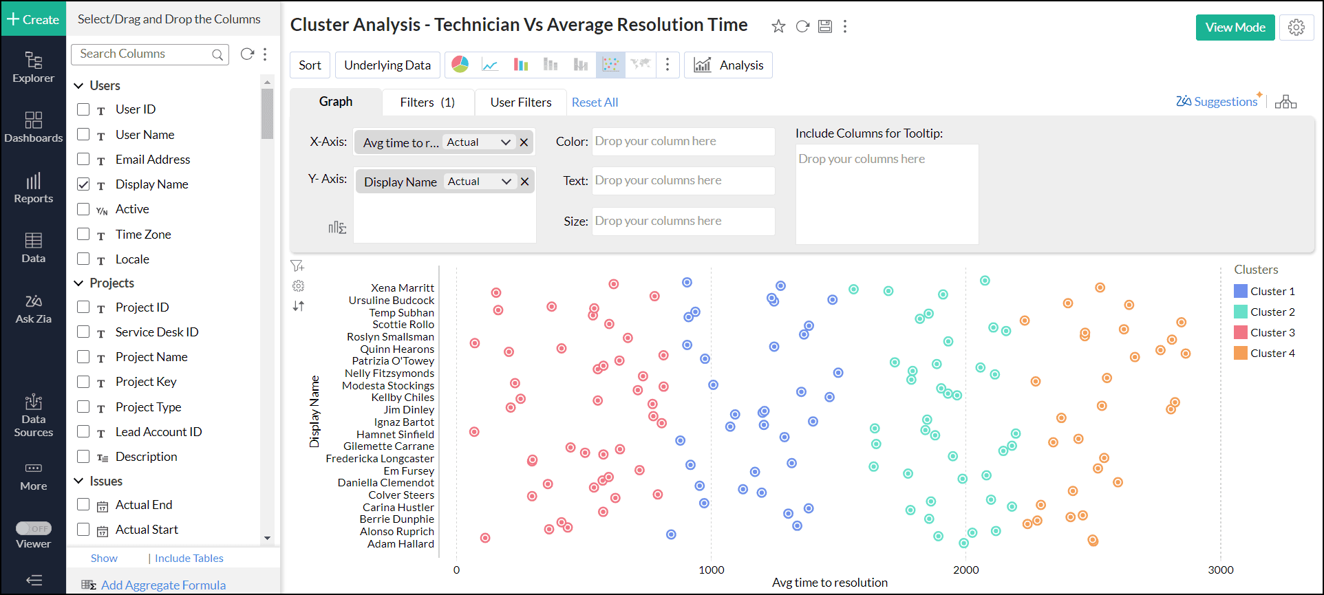The image size is (1324, 595).
Task: Open the settings gear beside View Mode
Action: click(x=1296, y=28)
